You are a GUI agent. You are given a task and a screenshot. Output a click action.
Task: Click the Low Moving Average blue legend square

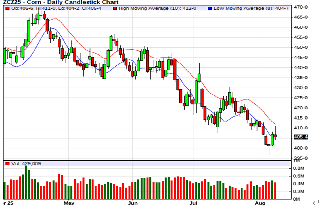210,8
